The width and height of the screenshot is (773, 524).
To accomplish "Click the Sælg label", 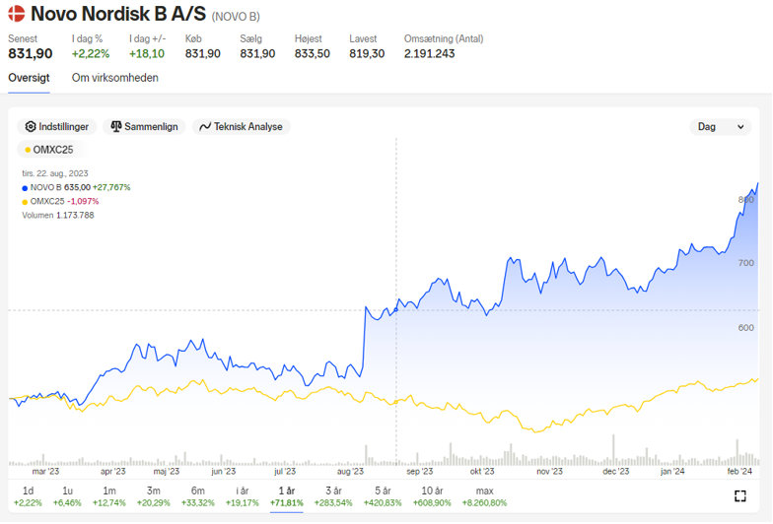I will (250, 38).
